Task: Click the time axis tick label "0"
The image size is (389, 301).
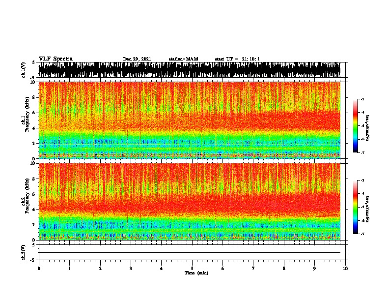Action: (39, 269)
